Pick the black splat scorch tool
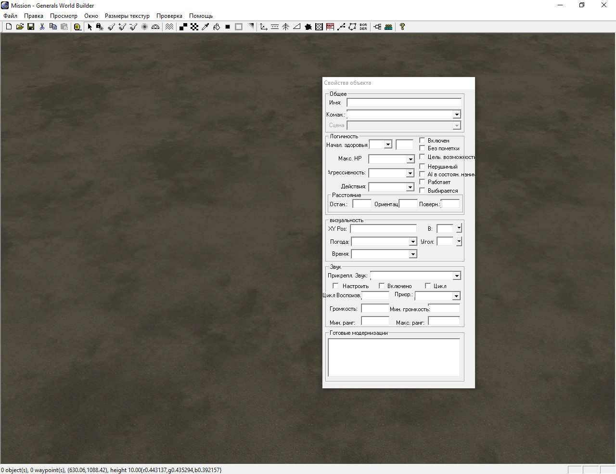This screenshot has height=474, width=616. (x=308, y=27)
